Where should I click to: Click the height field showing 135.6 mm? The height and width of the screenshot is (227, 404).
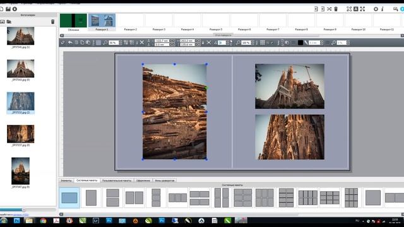click(x=188, y=45)
